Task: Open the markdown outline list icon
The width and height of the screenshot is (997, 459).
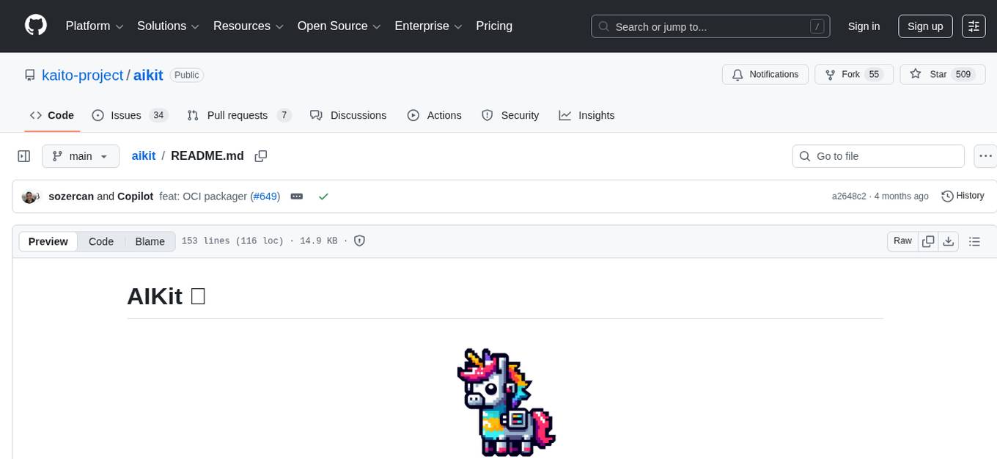Action: click(974, 240)
